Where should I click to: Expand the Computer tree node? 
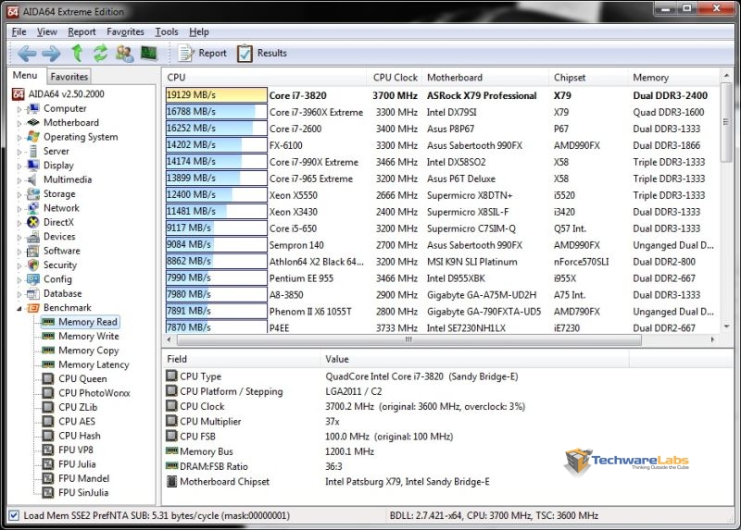click(19, 109)
